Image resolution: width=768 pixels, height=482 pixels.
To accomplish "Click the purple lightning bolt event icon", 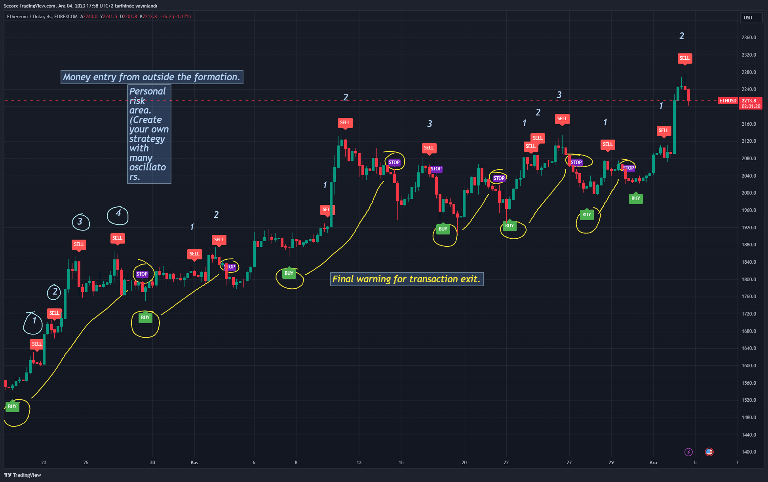I will pos(688,452).
